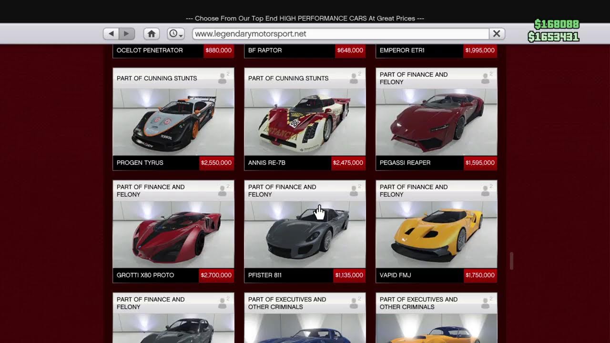Close the browser with the X button
Image resolution: width=610 pixels, height=343 pixels.
click(497, 34)
